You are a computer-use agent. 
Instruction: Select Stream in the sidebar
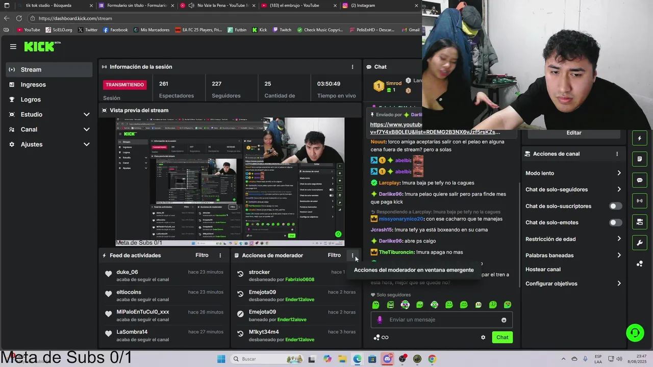[49, 69]
